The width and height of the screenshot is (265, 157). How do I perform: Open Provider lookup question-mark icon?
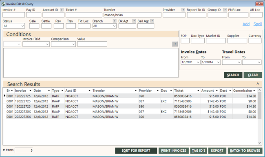click(x=183, y=10)
